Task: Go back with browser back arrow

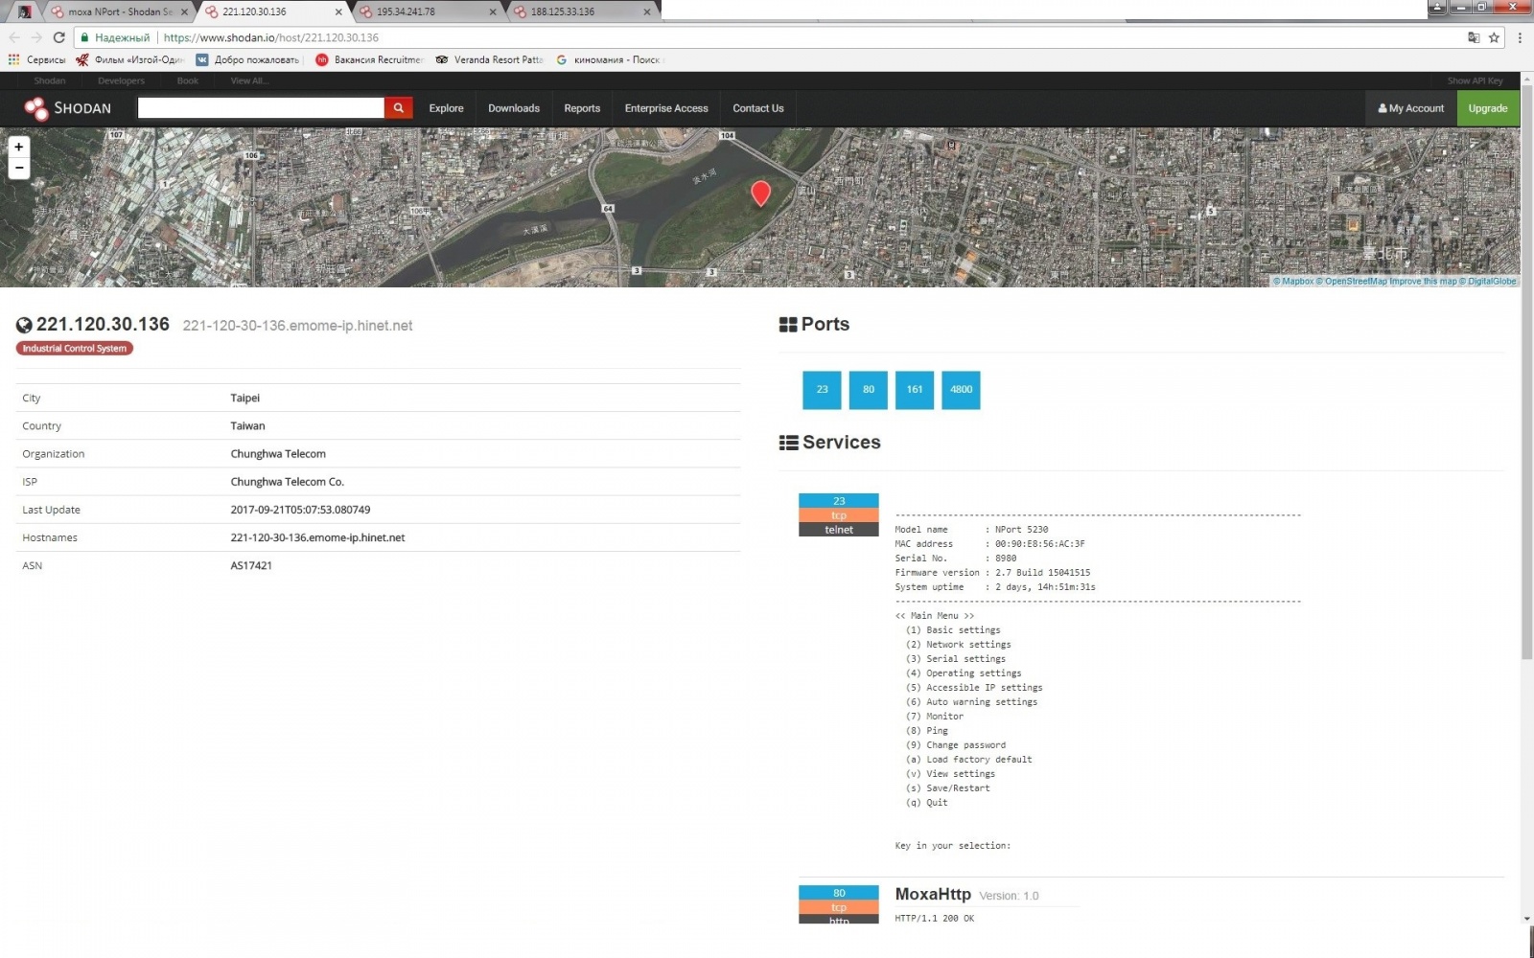Action: point(13,37)
